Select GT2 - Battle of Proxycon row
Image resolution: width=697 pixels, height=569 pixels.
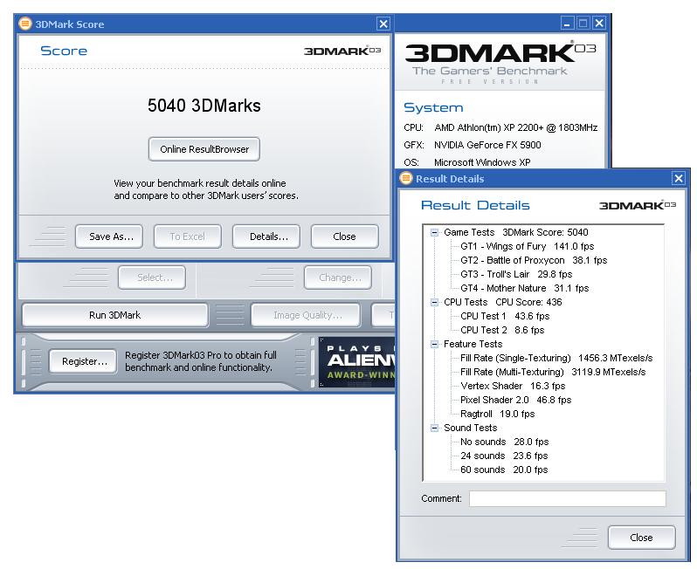[534, 260]
